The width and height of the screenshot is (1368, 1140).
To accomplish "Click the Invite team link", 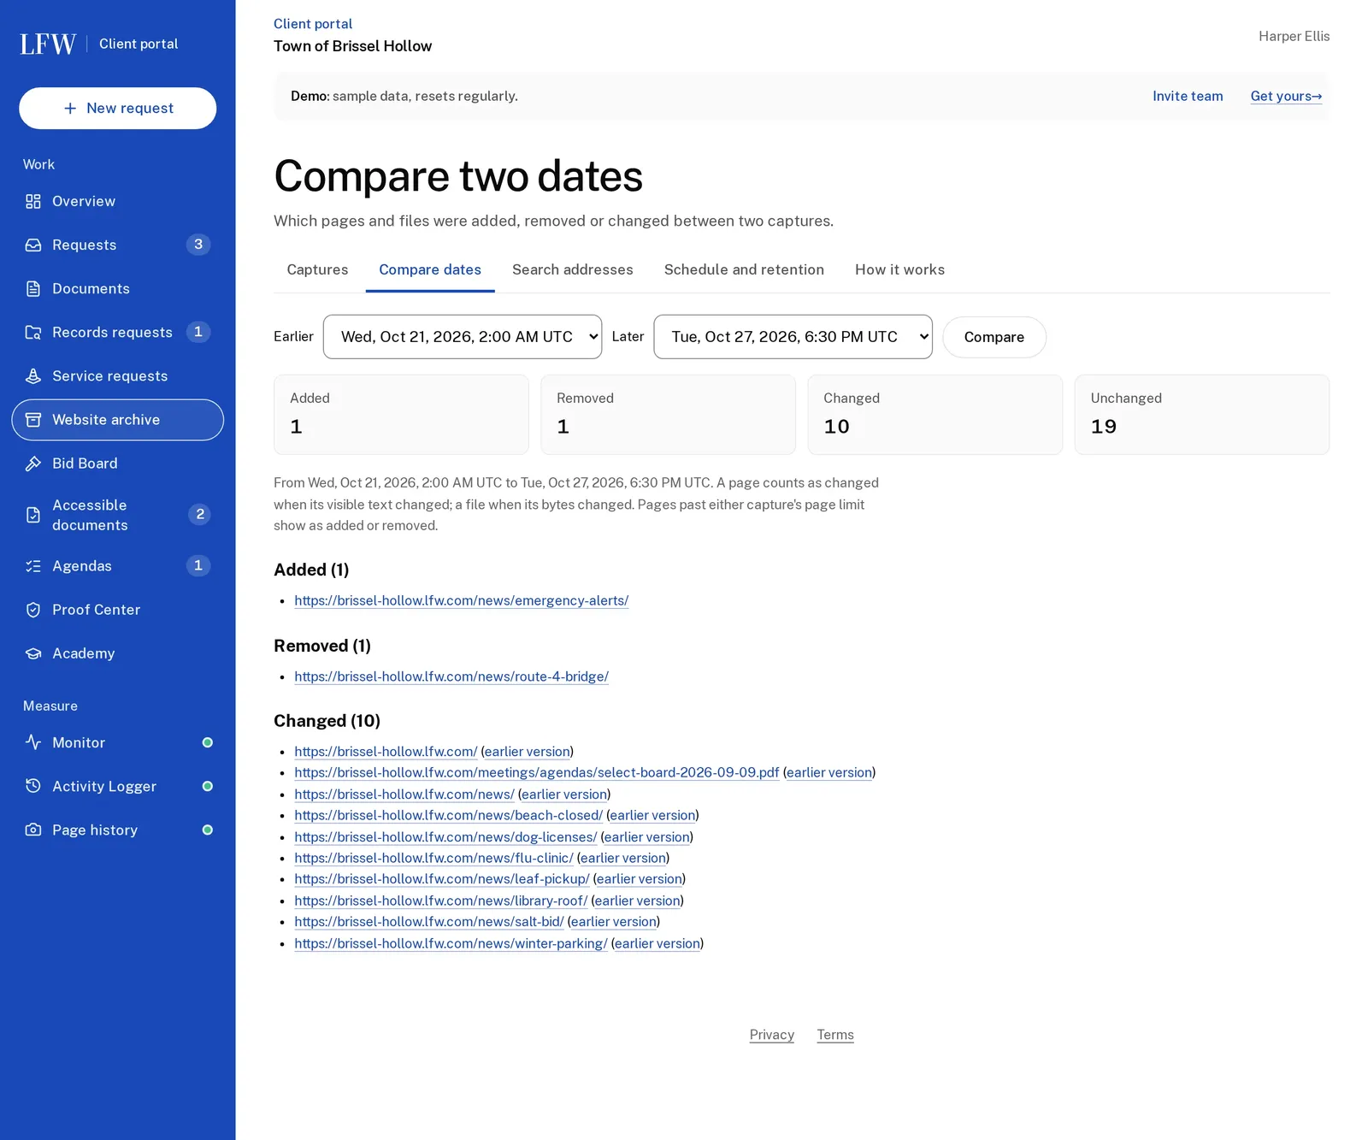I will coord(1188,96).
